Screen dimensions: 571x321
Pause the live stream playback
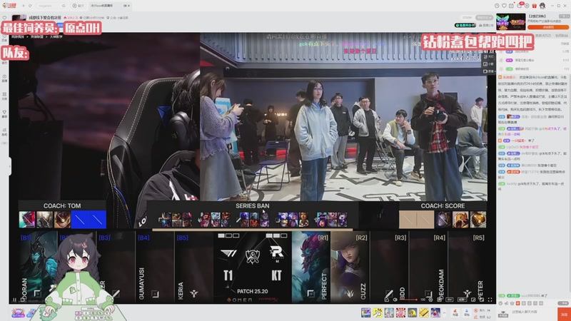[x=14, y=300]
